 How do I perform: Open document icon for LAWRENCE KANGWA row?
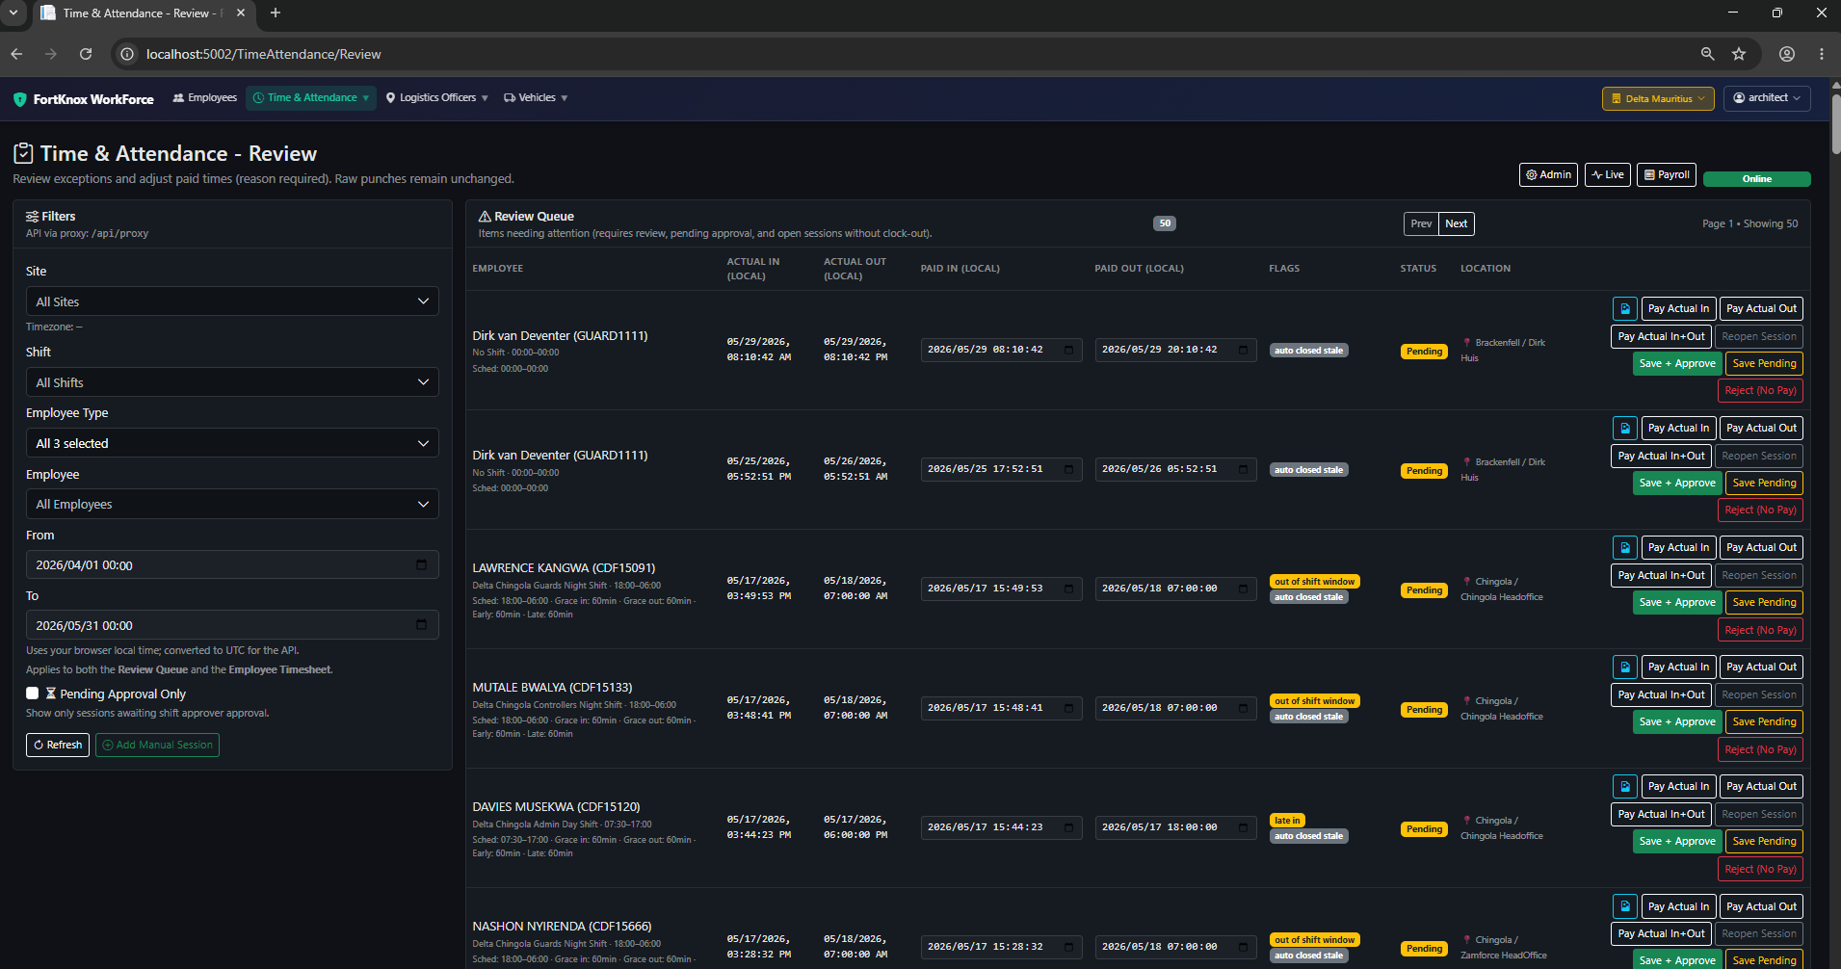1624,548
